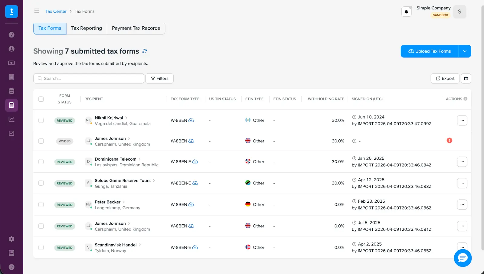Open actions menu for Selous Game Reserve Tours
Screen dimensions: 484x274
(x=462, y=183)
